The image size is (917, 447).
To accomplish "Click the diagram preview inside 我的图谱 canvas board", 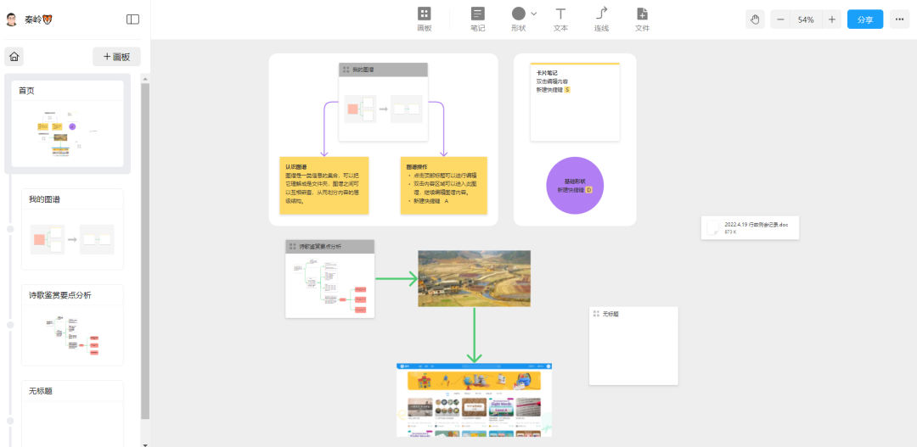I will point(383,109).
